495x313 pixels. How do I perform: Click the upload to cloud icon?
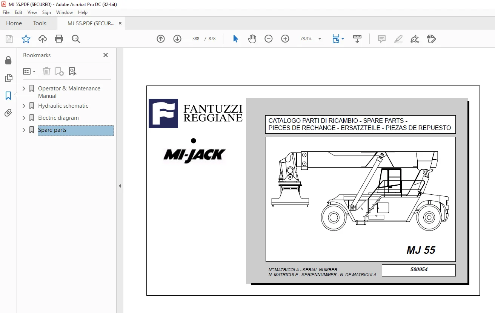pyautogui.click(x=43, y=39)
